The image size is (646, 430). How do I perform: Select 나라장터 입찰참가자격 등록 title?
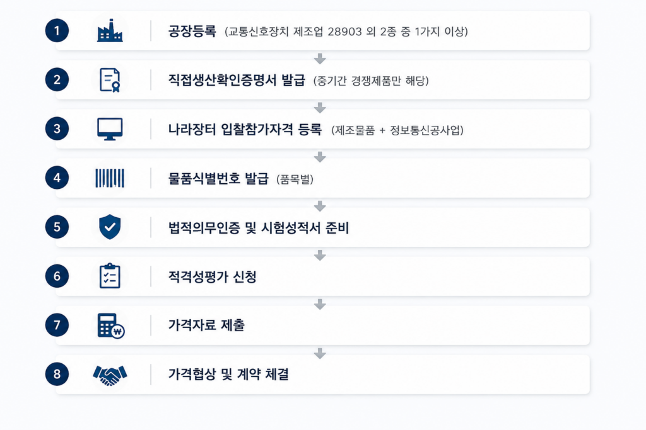245,129
